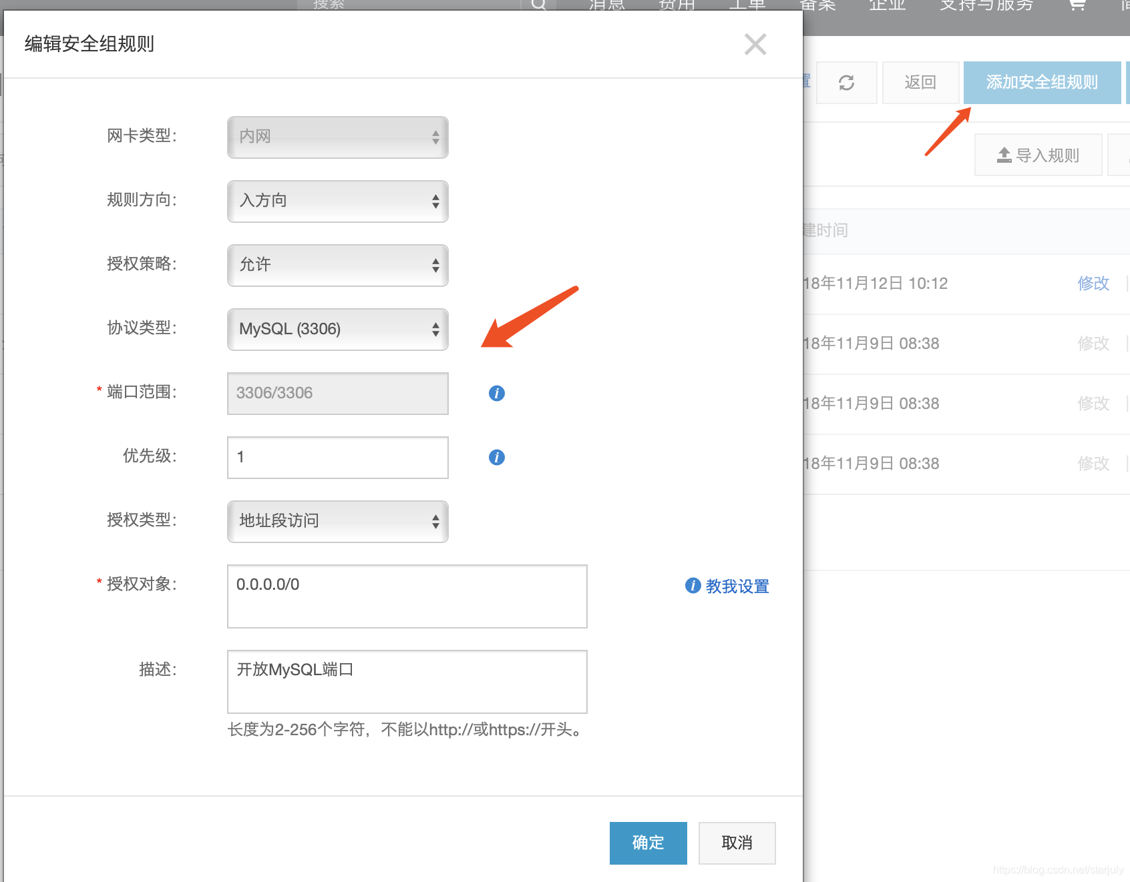1130x882 pixels.
Task: Open 消息 menu in top bar
Action: 607,5
